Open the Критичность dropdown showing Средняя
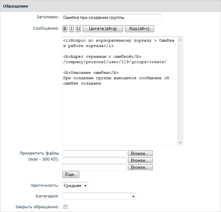This screenshot has width=221, height=212. (x=75, y=186)
